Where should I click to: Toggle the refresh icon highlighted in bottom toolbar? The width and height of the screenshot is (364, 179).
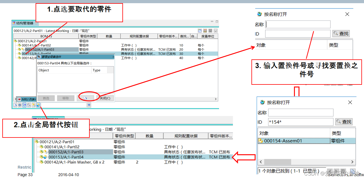(24, 105)
